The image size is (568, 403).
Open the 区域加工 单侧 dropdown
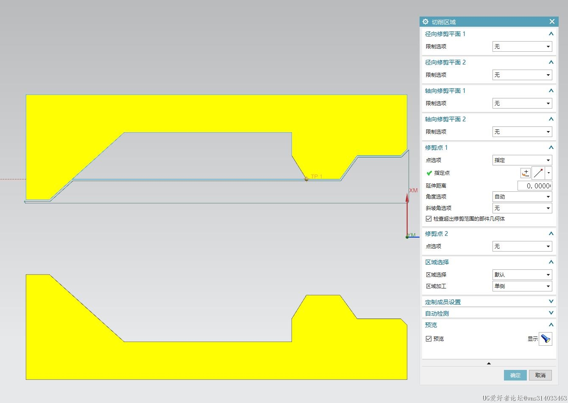(522, 286)
